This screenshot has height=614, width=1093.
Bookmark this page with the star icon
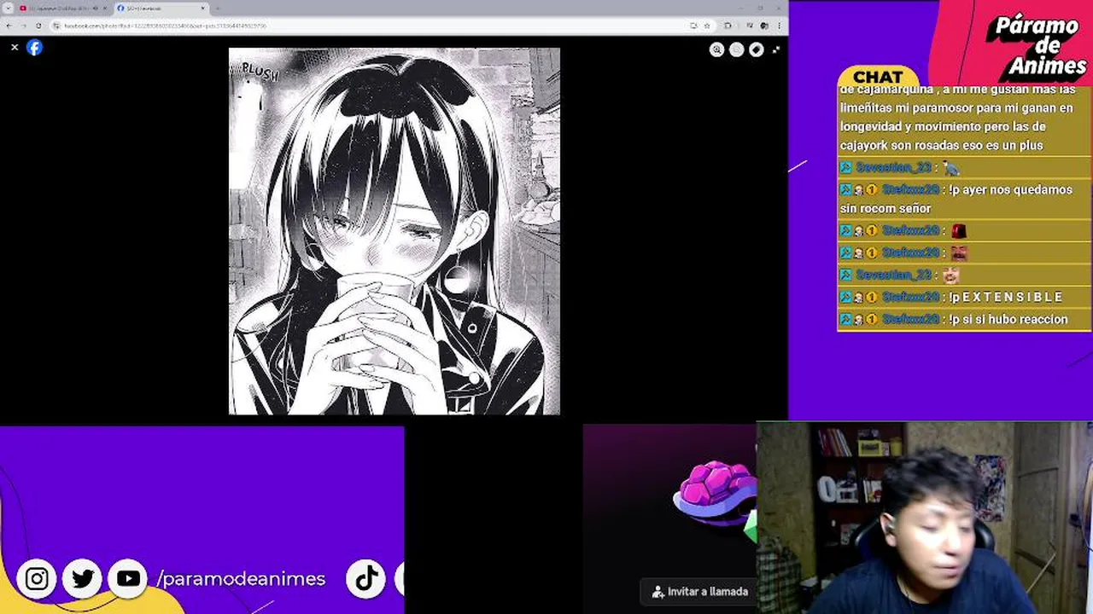coord(706,26)
